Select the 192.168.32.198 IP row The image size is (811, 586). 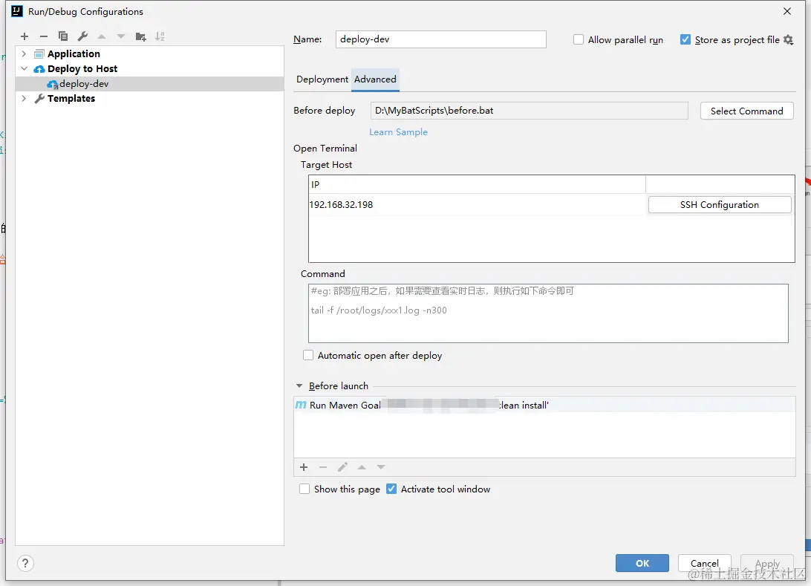477,205
